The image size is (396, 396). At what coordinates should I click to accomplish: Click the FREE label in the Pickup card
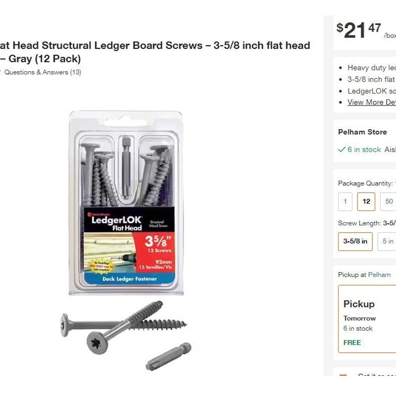click(352, 343)
